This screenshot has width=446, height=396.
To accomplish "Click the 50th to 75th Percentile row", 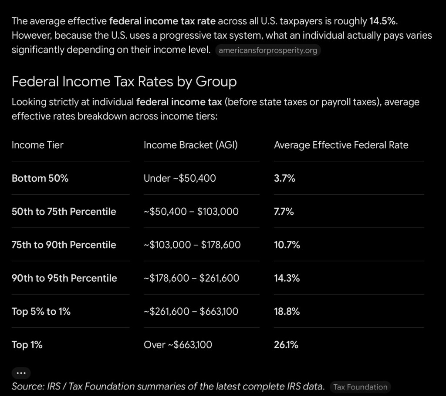I will pyautogui.click(x=218, y=212).
